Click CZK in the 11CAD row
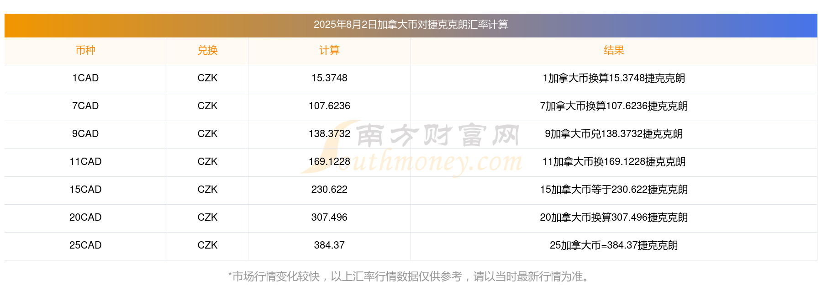The width and height of the screenshot is (822, 297). pyautogui.click(x=207, y=162)
